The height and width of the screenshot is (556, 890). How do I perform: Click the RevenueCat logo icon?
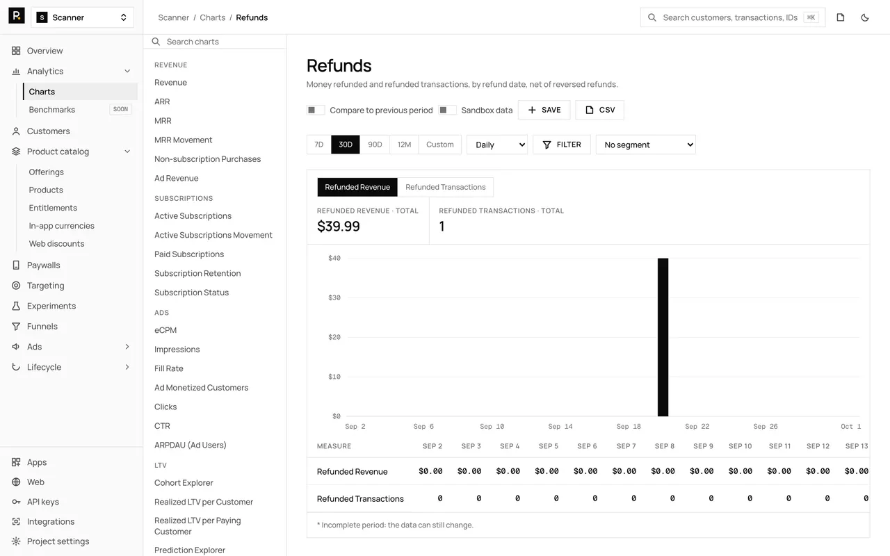[17, 16]
